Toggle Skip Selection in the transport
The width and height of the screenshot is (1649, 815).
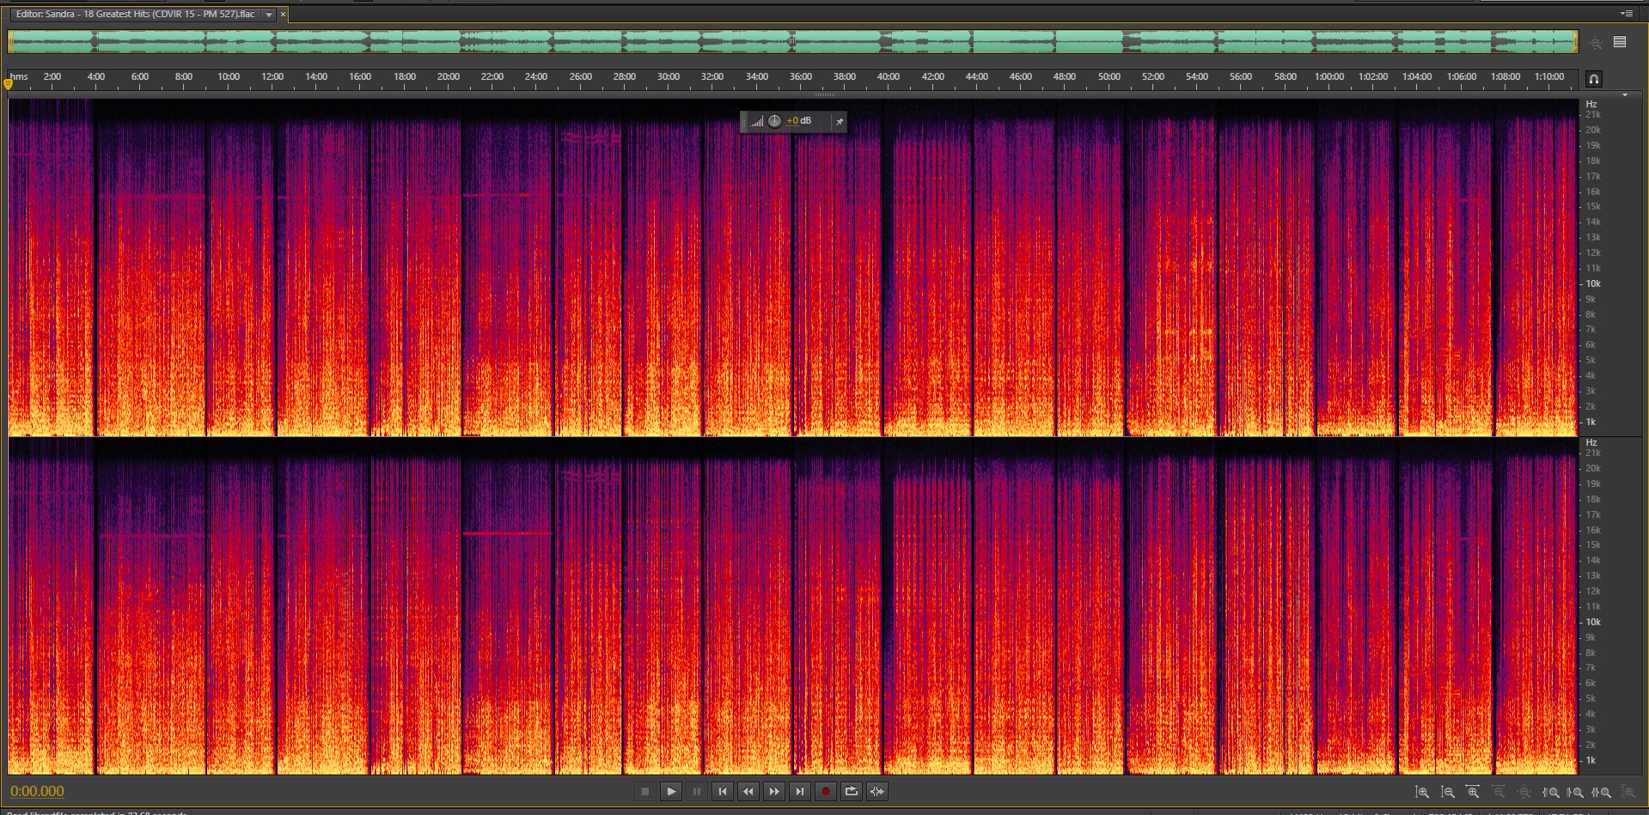pyautogui.click(x=877, y=792)
